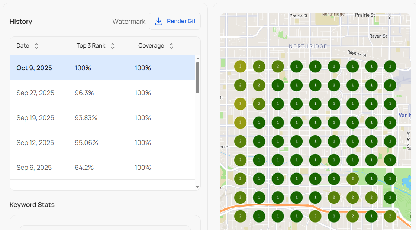Click the history table scrollbar thumb

tap(197, 77)
